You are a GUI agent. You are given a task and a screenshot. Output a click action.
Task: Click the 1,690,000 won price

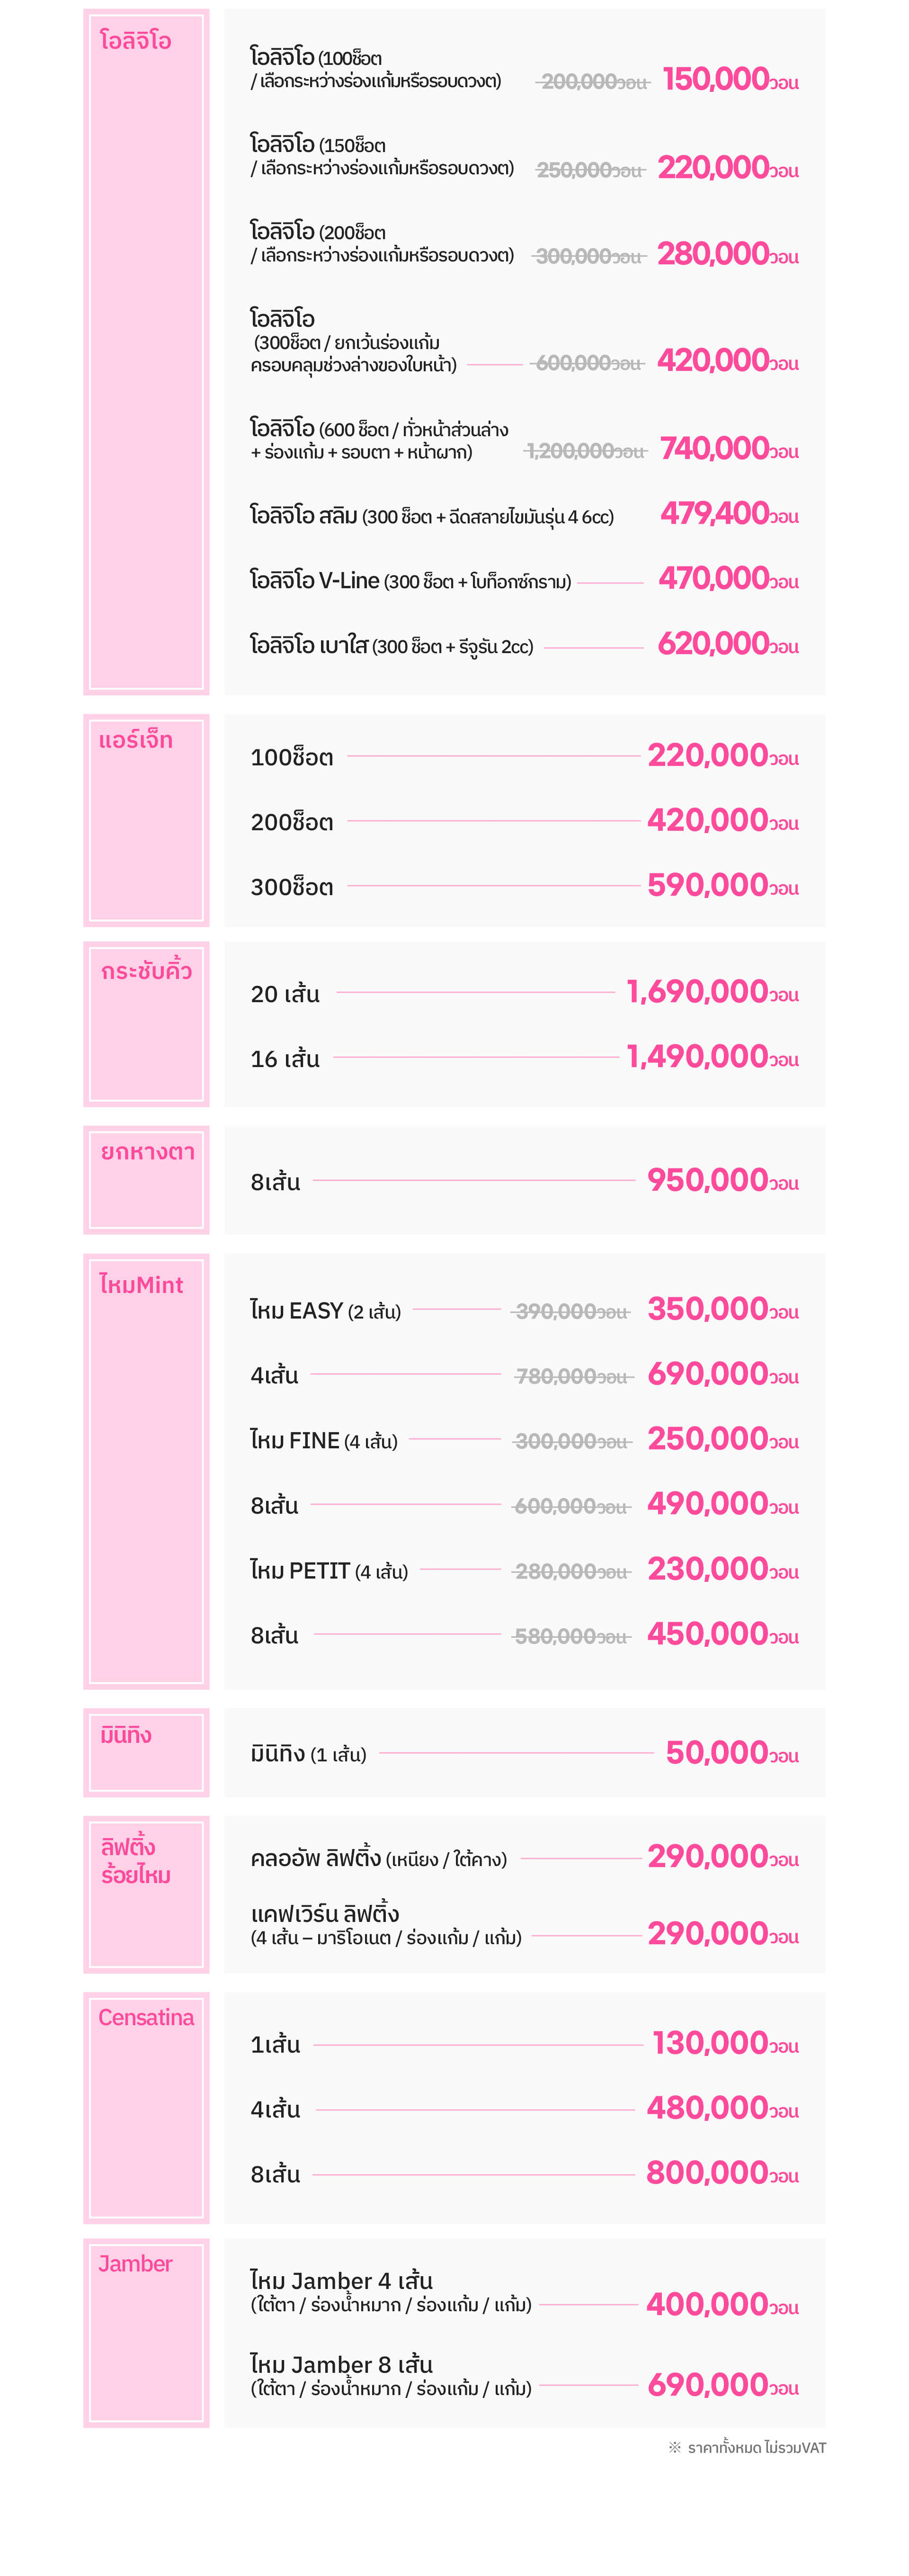click(x=712, y=992)
